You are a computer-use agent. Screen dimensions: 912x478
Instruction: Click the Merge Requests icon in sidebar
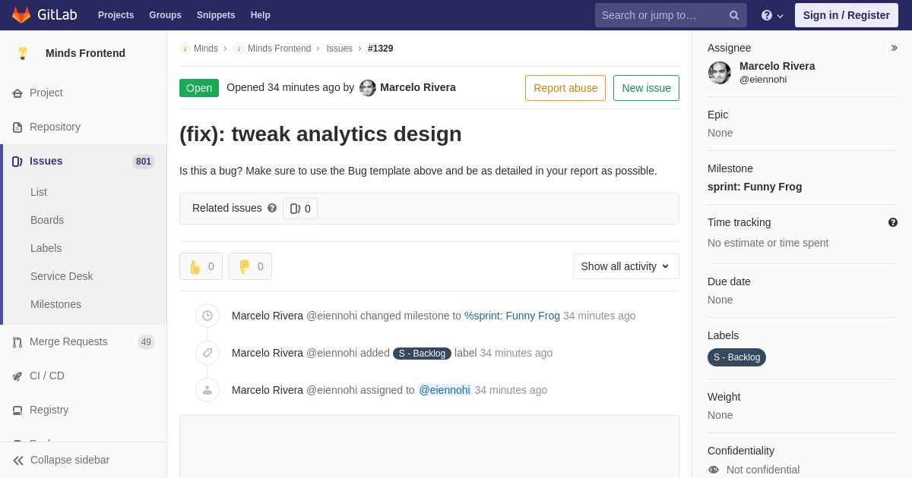(17, 342)
